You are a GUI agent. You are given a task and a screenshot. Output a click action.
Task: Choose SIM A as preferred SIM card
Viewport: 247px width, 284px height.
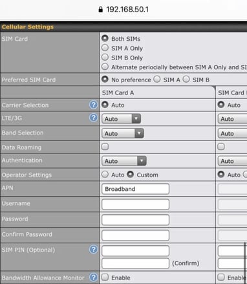click(157, 79)
